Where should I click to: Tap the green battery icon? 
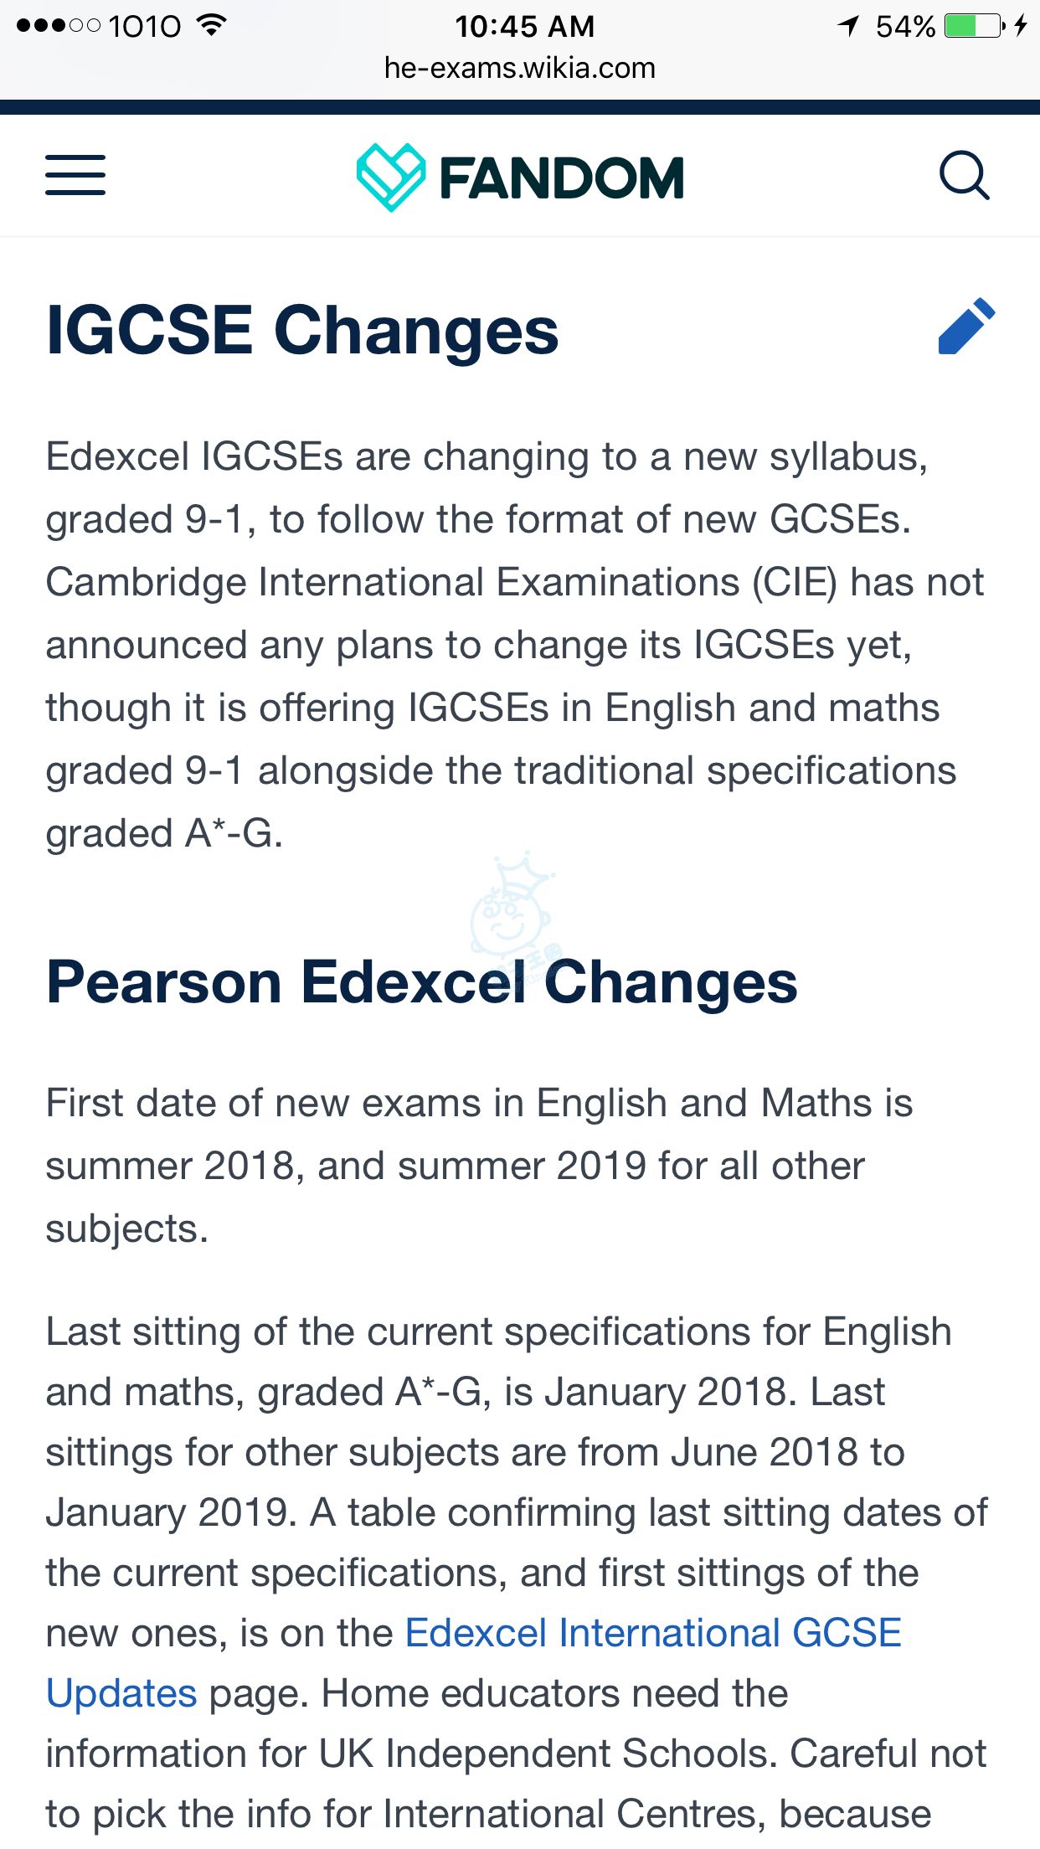pos(973,26)
